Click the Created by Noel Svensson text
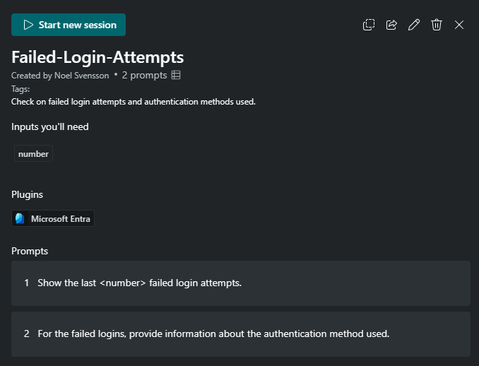479x366 pixels. tap(60, 76)
